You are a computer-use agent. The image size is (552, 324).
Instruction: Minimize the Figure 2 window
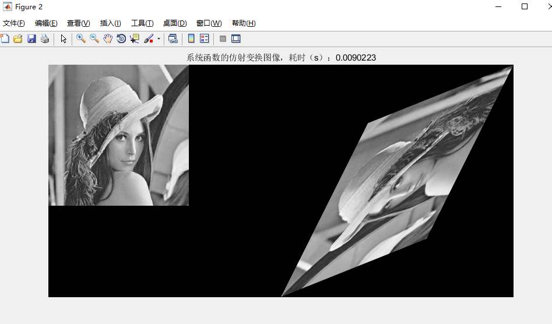click(498, 6)
